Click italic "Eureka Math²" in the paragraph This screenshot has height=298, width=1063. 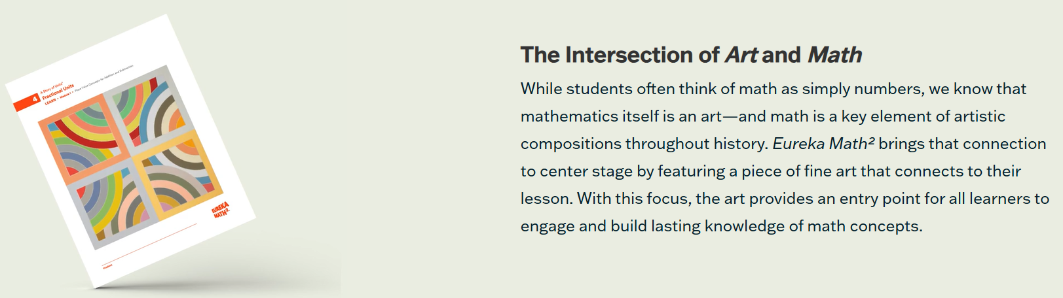[823, 143]
